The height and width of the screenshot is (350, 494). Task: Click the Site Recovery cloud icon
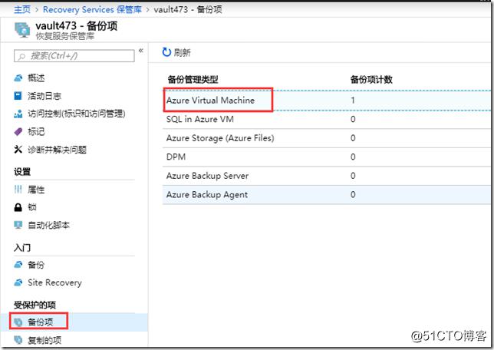coord(18,282)
